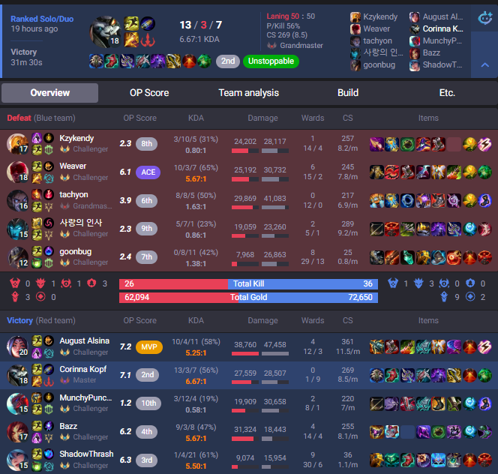Image resolution: width=498 pixels, height=474 pixels.
Task: Click the Grandmaster tier label in header
Action: tap(301, 46)
